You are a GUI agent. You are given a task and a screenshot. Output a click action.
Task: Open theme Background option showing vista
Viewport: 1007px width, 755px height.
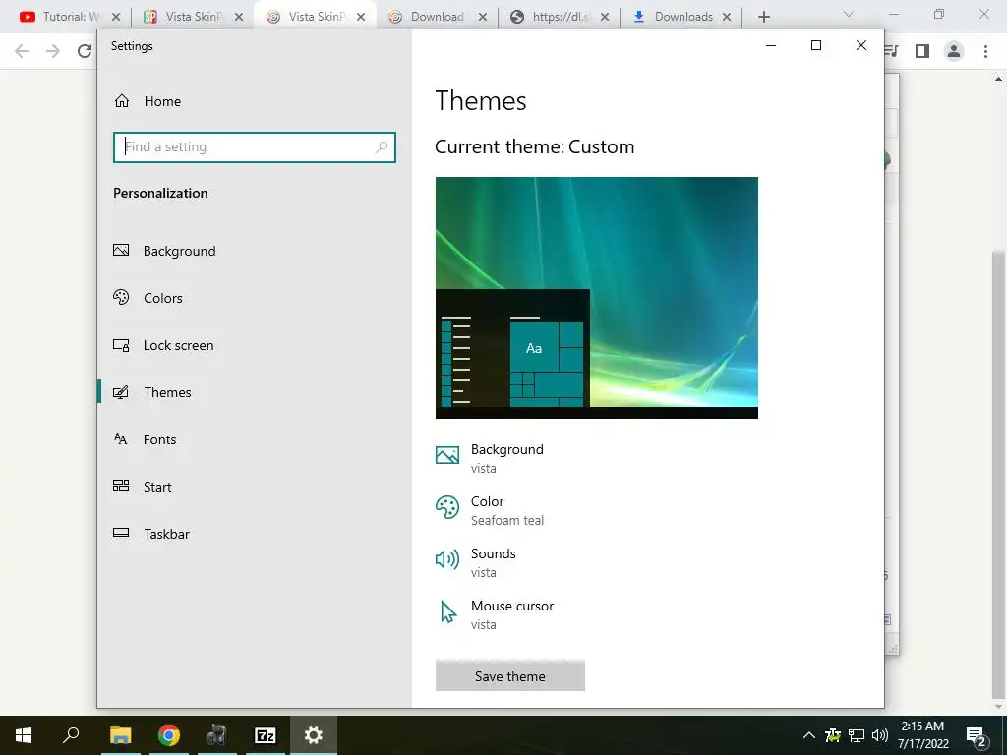point(490,458)
